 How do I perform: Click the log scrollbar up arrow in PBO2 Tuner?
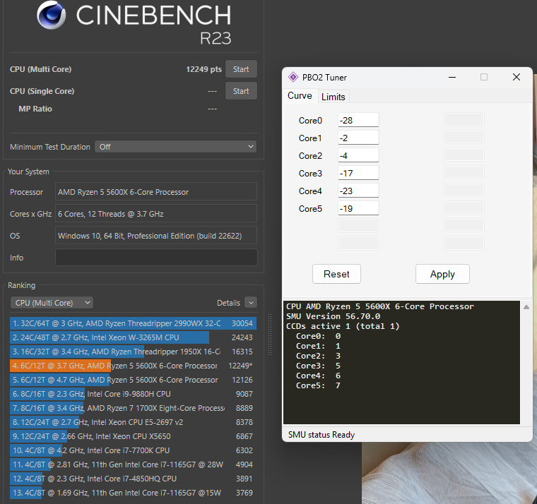coord(526,307)
